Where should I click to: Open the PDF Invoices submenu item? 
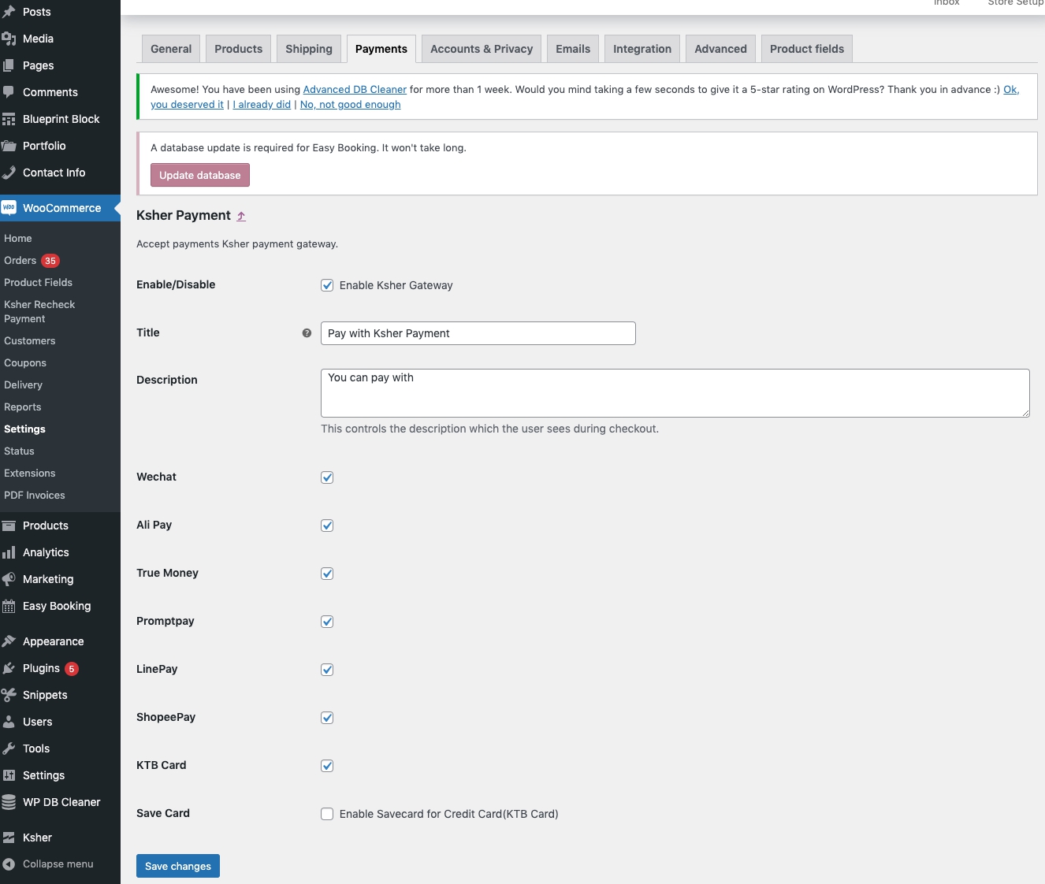pos(35,496)
